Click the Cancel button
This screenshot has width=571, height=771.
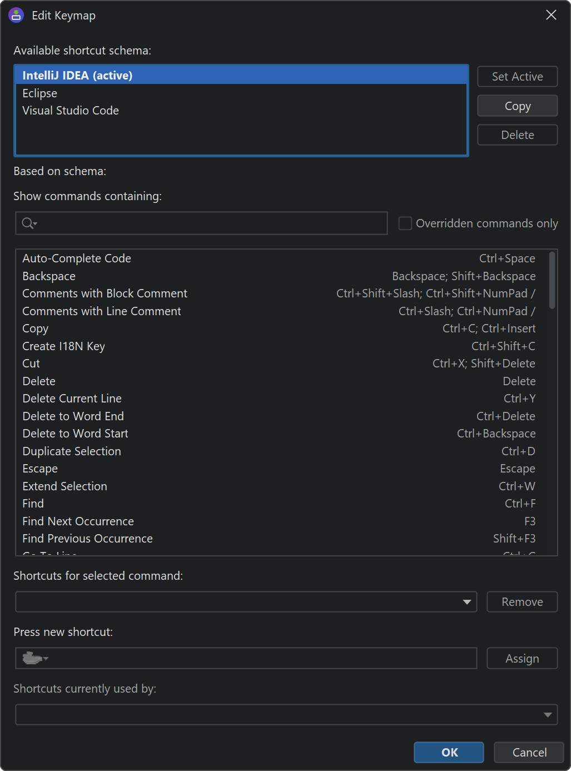coord(529,752)
